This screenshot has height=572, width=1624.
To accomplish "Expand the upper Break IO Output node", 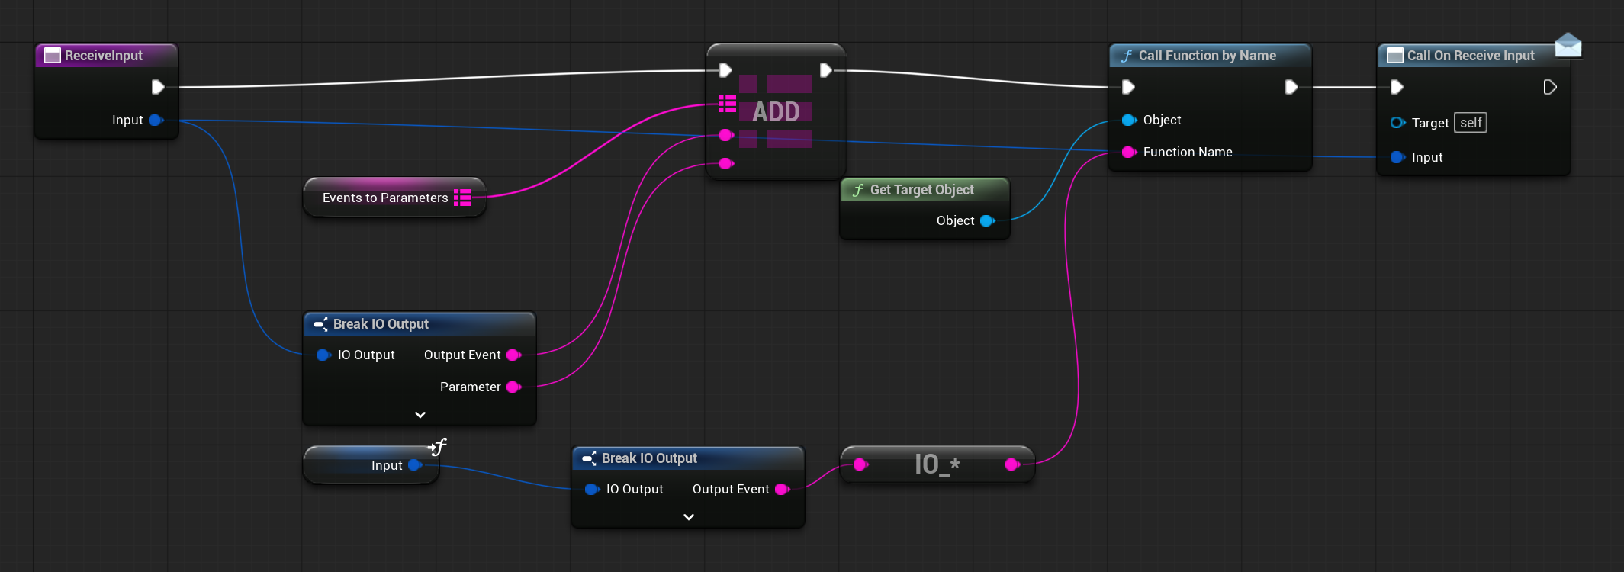I will 420,415.
